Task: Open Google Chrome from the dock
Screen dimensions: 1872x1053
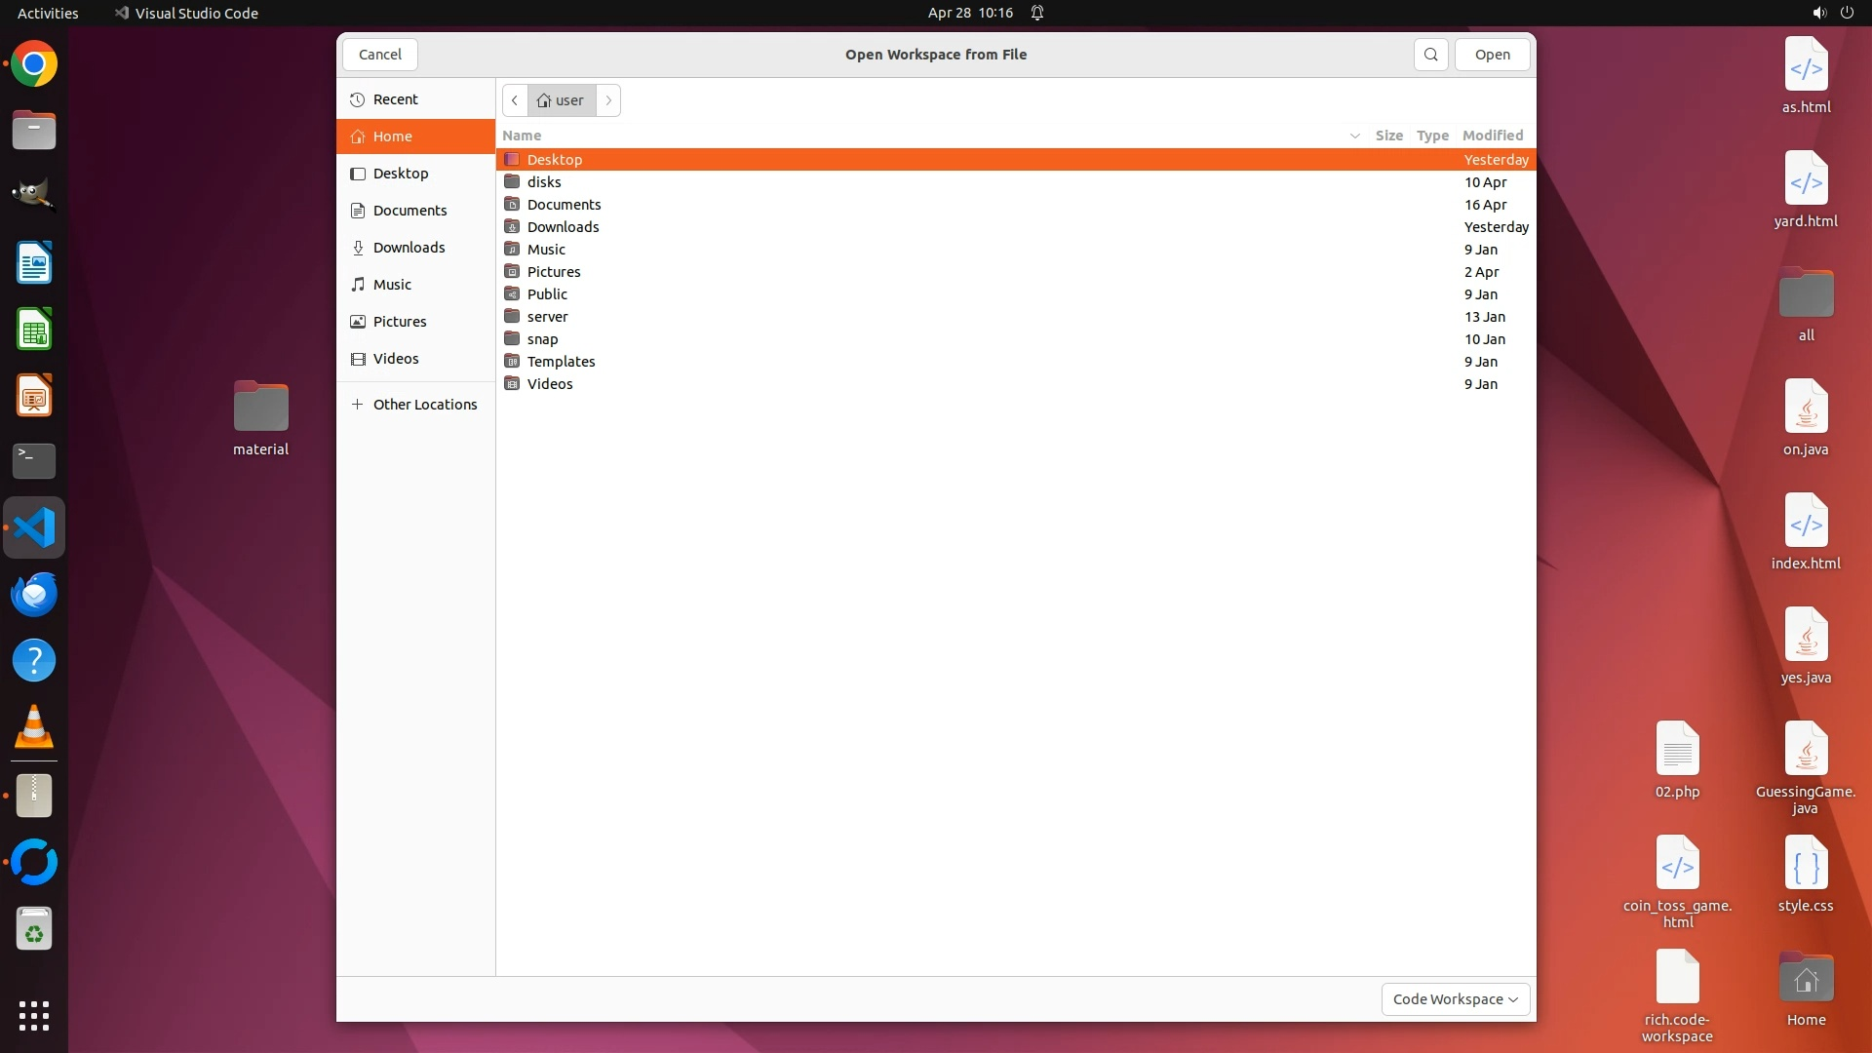Action: [x=34, y=64]
